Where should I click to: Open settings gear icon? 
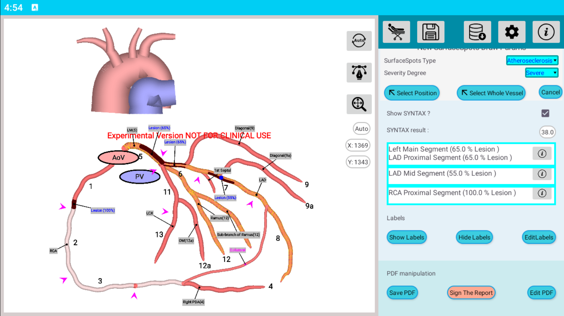click(x=512, y=32)
